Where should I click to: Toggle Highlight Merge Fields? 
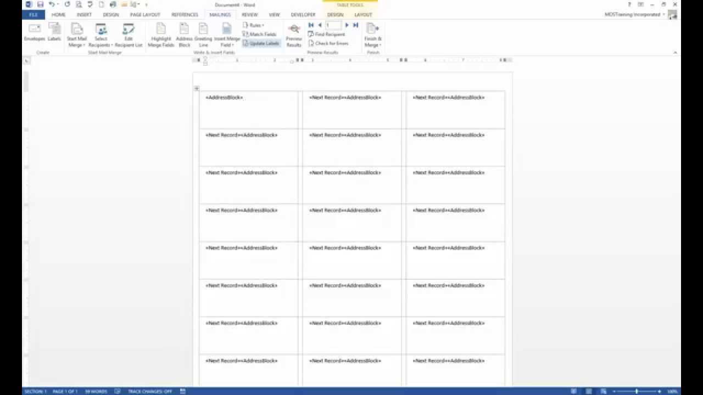tap(161, 35)
